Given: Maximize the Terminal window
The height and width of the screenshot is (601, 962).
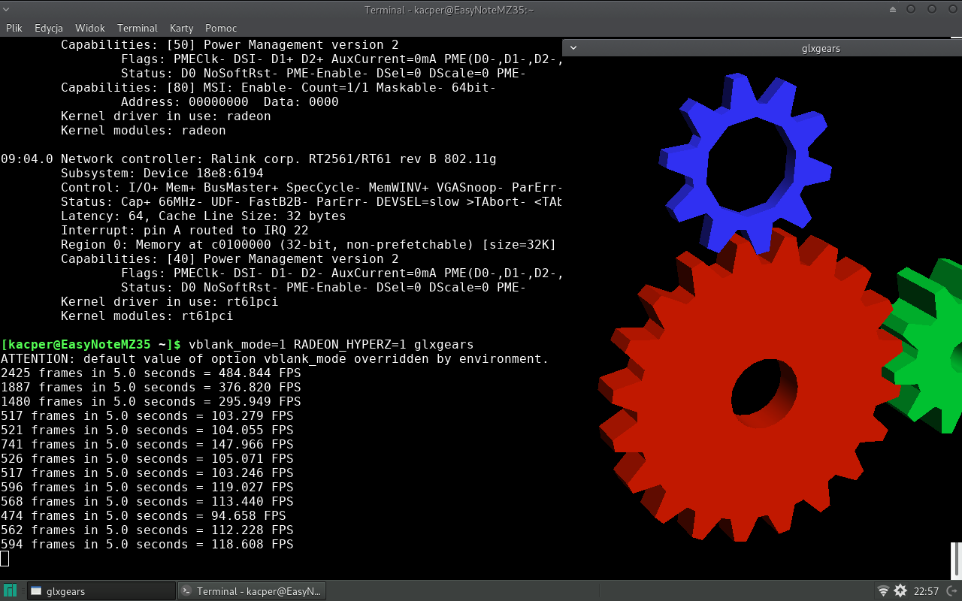Looking at the screenshot, I should (x=932, y=10).
